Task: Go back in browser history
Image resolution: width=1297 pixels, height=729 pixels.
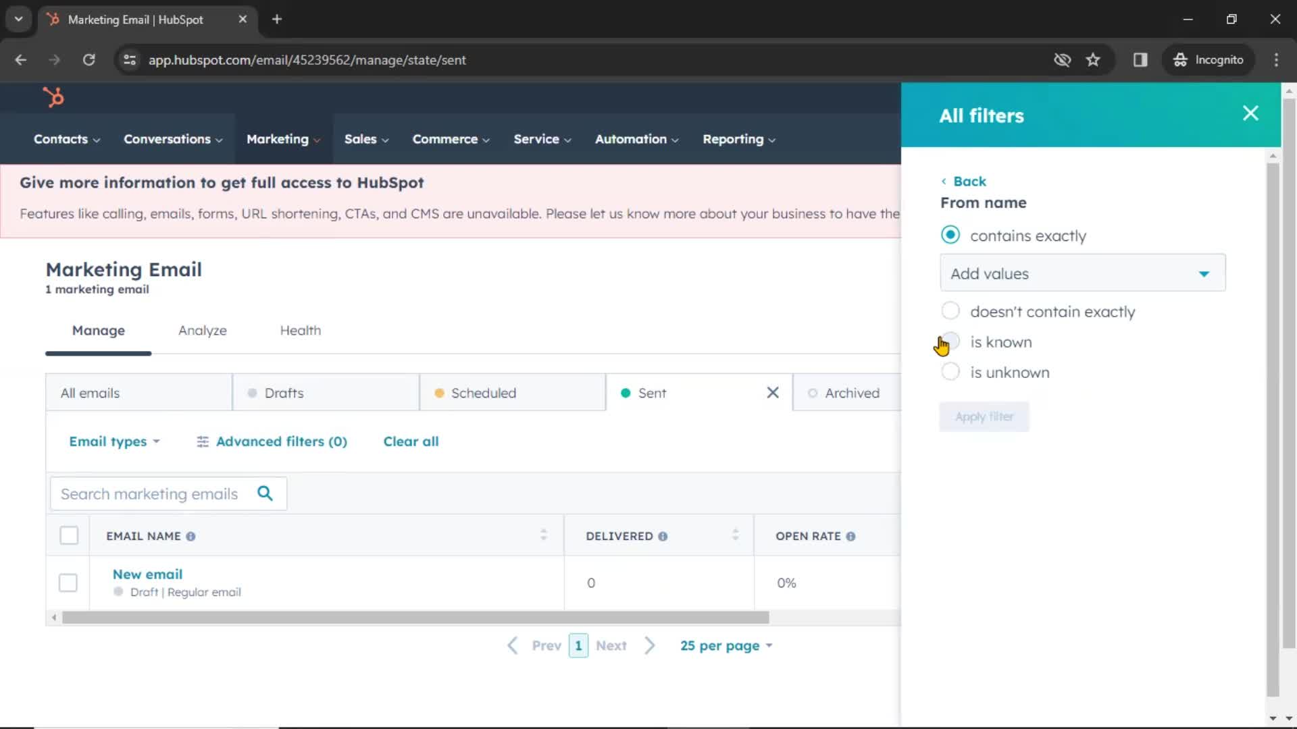Action: pyautogui.click(x=21, y=60)
